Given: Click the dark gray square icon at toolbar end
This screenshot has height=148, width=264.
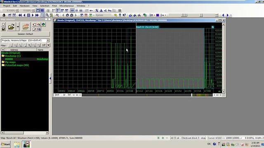Looking at the screenshot, I should pos(120,11).
